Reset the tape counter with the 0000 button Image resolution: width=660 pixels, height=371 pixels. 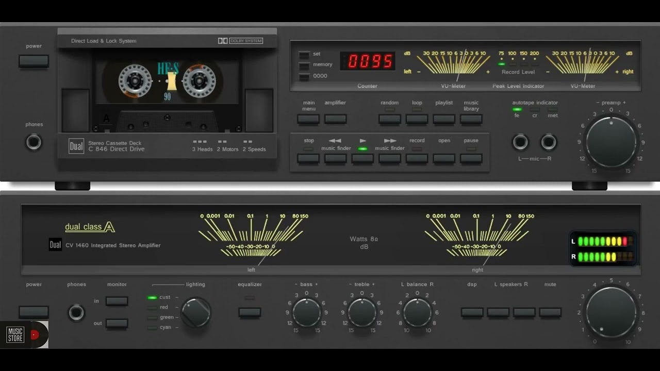tap(304, 77)
